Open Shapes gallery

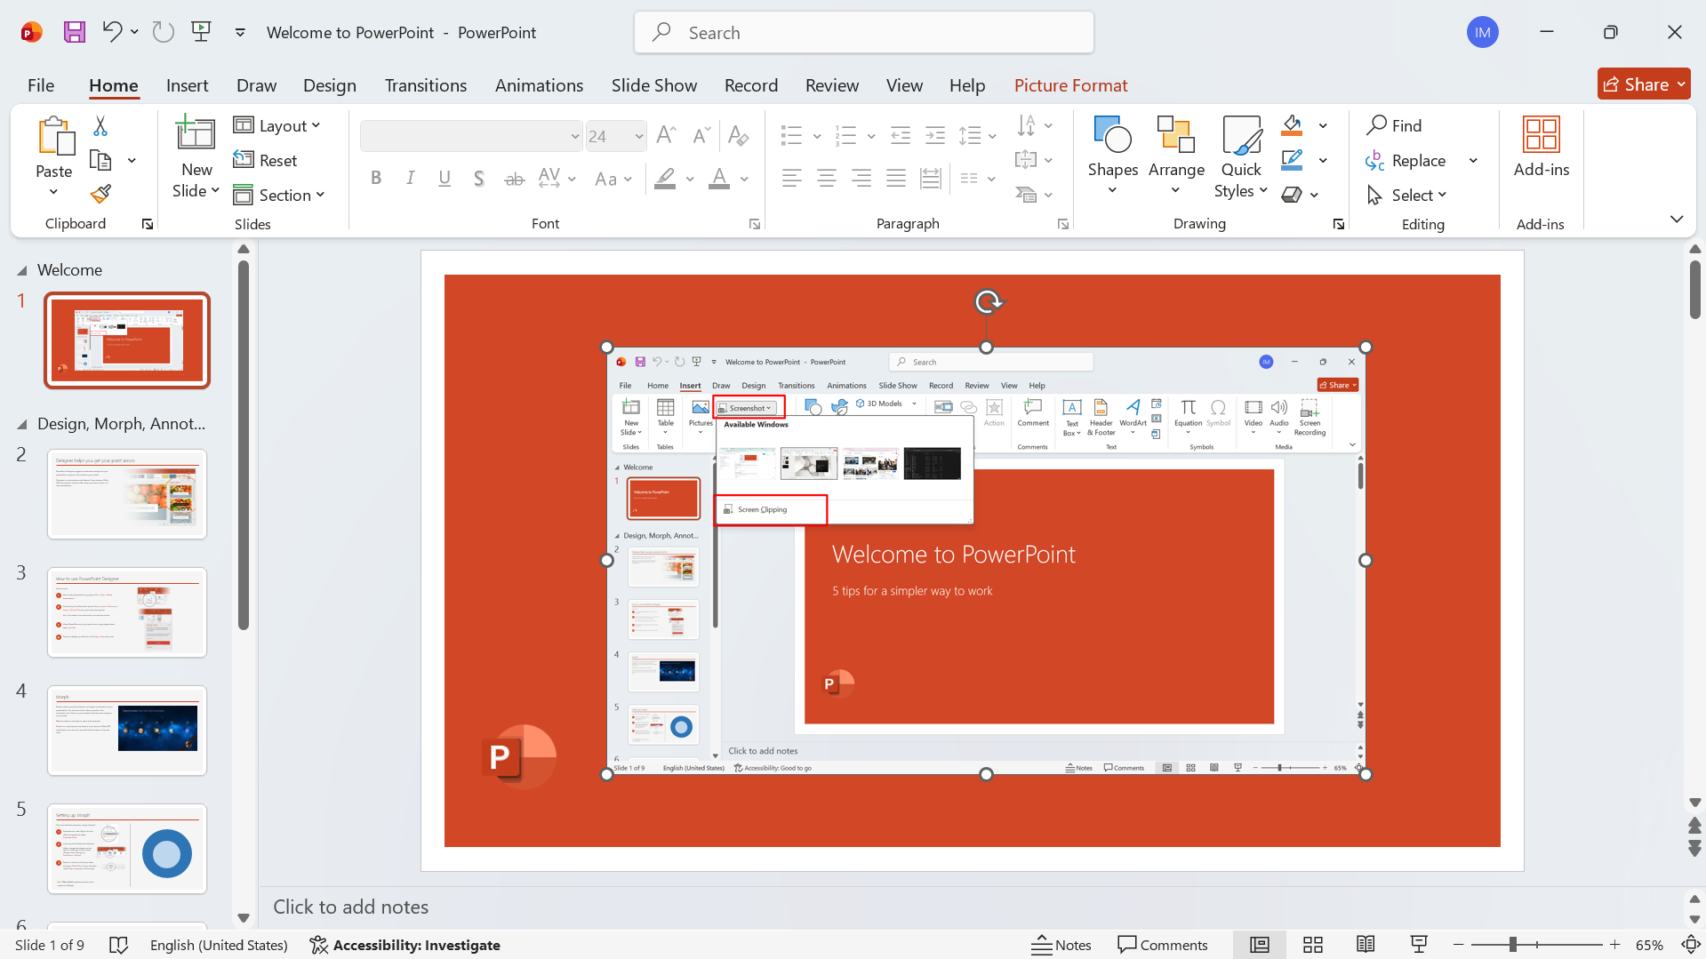(1113, 156)
